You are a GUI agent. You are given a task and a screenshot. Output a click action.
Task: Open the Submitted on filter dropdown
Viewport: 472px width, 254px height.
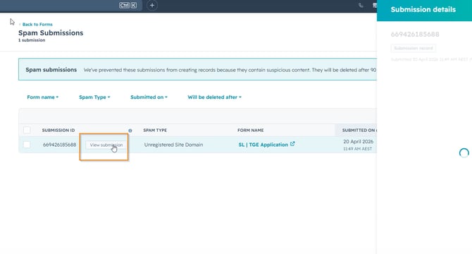click(149, 97)
